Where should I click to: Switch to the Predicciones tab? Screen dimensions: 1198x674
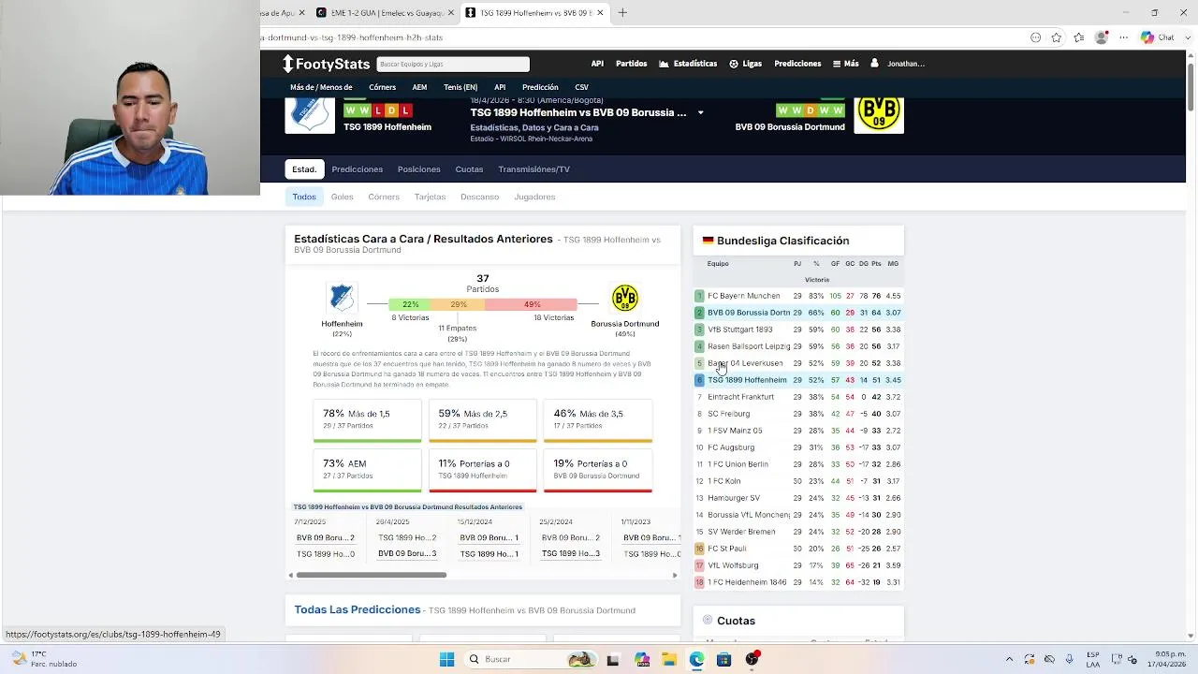coord(357,169)
